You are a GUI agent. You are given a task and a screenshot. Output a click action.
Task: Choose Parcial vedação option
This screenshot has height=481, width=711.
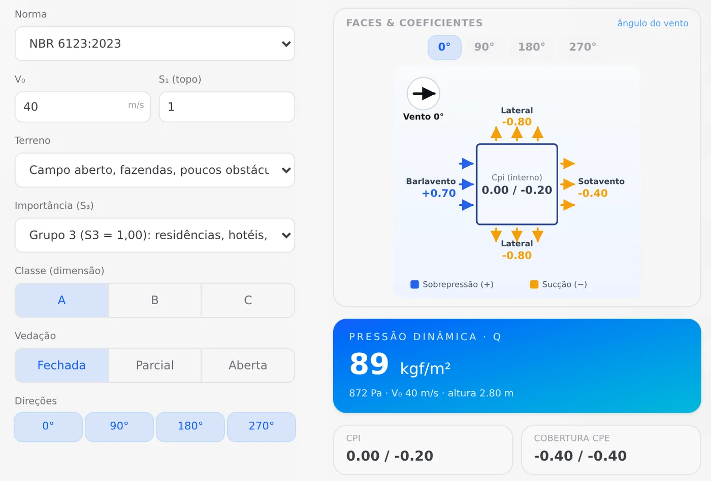pos(155,365)
